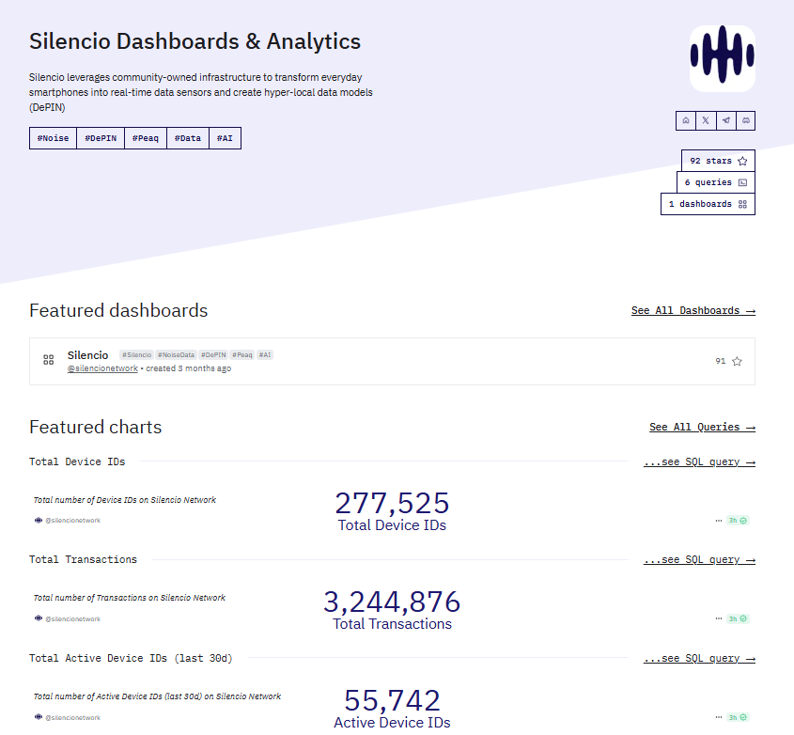This screenshot has width=794, height=735.
Task: Click the 3h refresh badge on Total Device IDs chart
Action: (738, 521)
